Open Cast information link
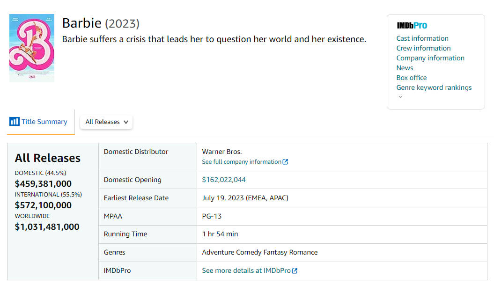 point(422,38)
